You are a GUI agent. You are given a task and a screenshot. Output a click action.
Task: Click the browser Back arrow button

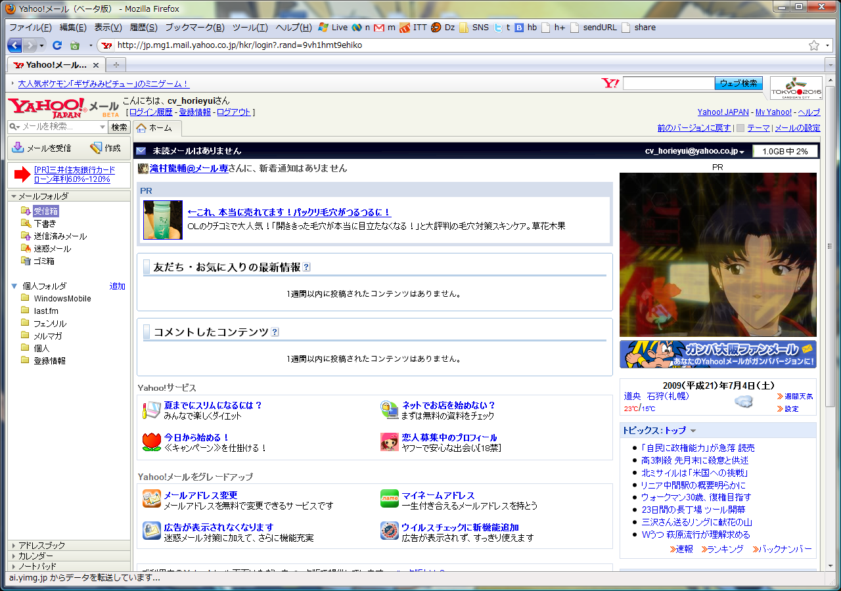point(14,45)
